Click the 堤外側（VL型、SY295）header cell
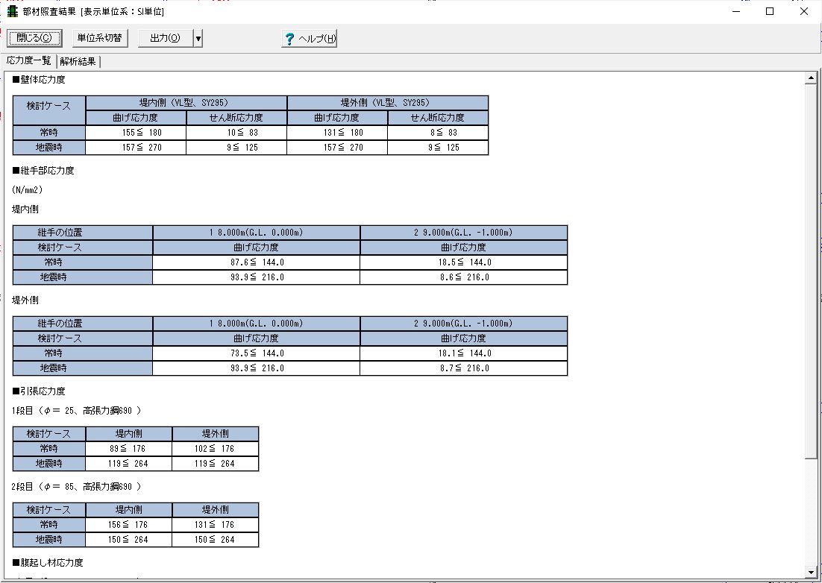The image size is (822, 583). 388,103
